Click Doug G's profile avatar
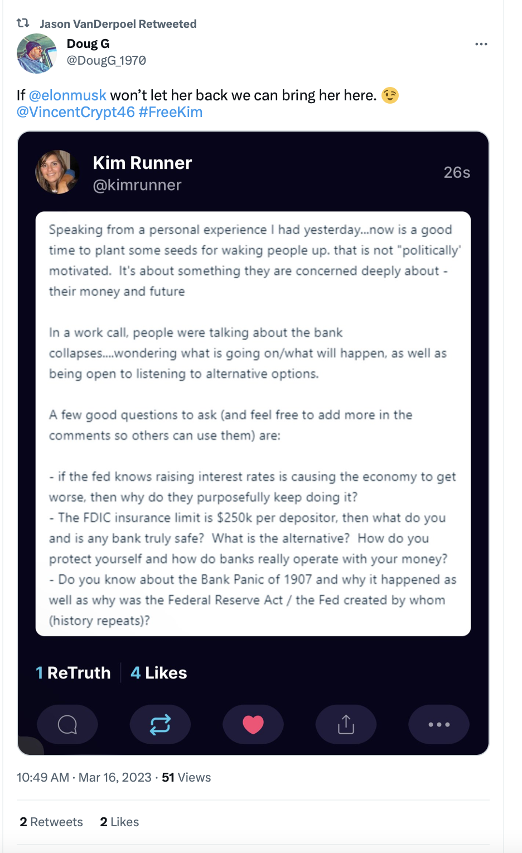 37,54
